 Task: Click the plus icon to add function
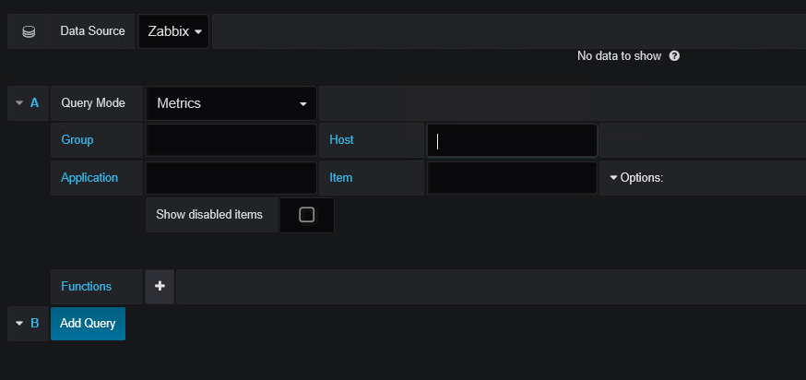click(x=160, y=287)
